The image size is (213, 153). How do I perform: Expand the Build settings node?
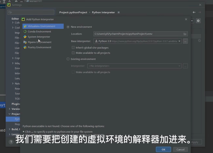[x=10, y=129]
